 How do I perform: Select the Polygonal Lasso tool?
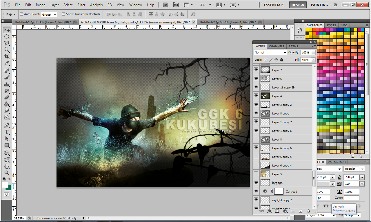click(x=7, y=43)
